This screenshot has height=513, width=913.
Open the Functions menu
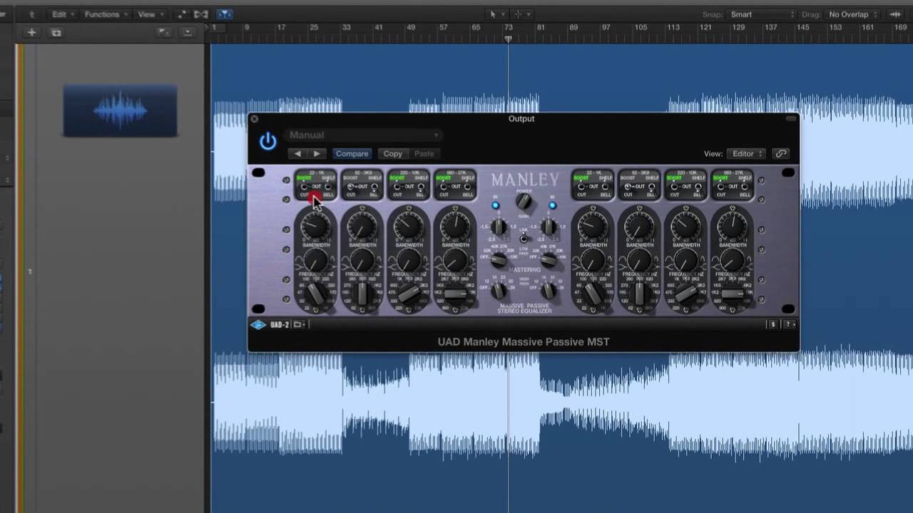coord(106,14)
